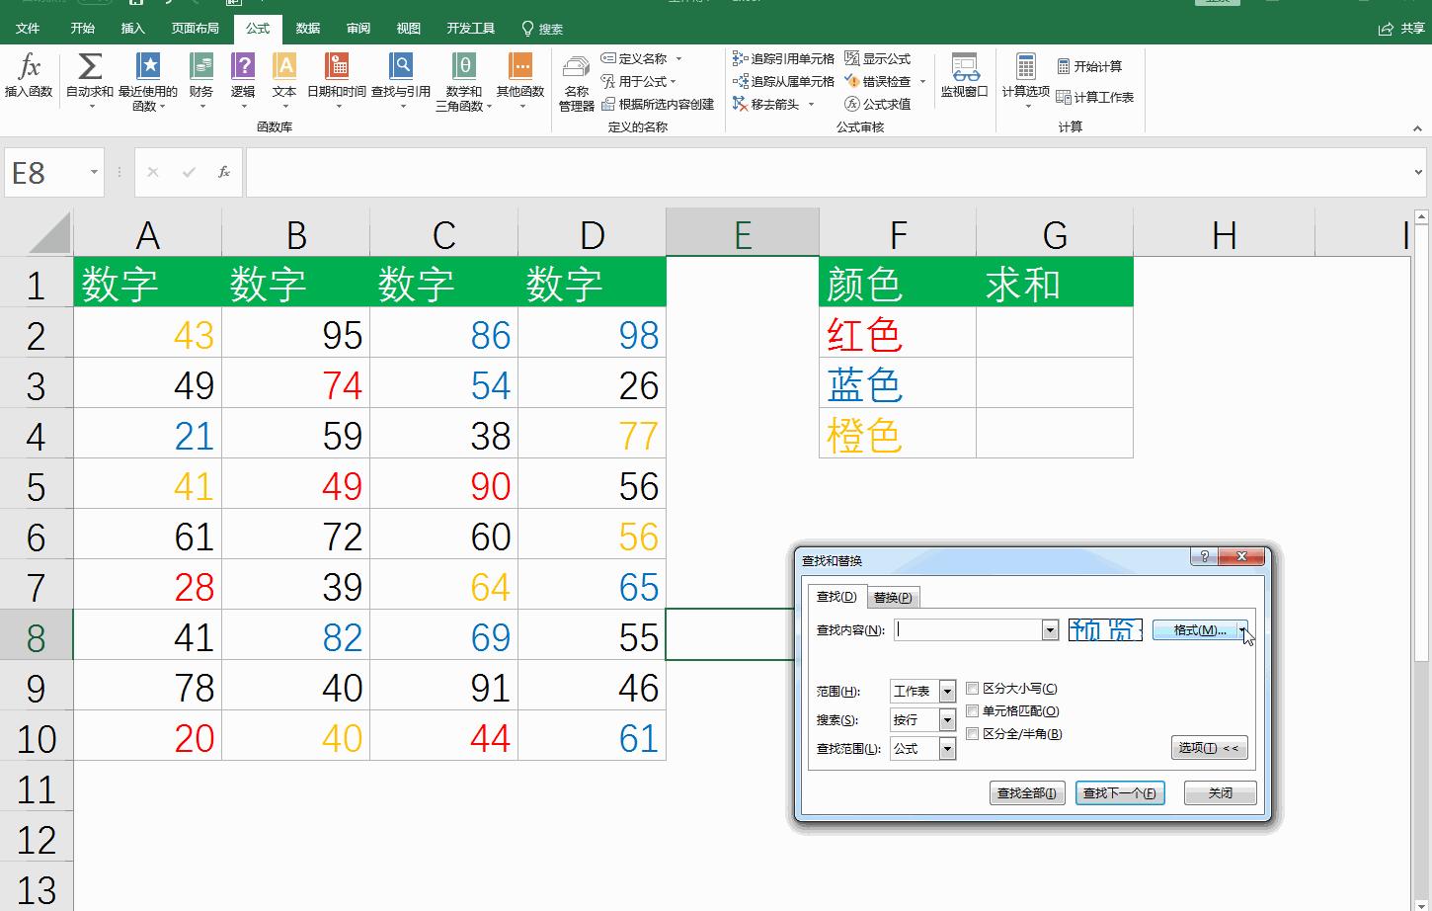The width and height of the screenshot is (1432, 911).
Task: Open the 公式 (Formulas) ribbon tab
Action: click(x=256, y=29)
